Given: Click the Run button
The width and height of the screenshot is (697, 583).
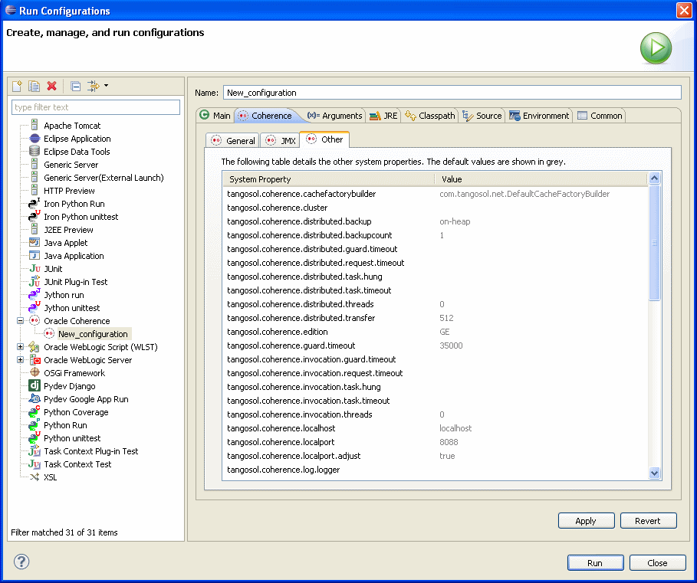Looking at the screenshot, I should pyautogui.click(x=595, y=563).
